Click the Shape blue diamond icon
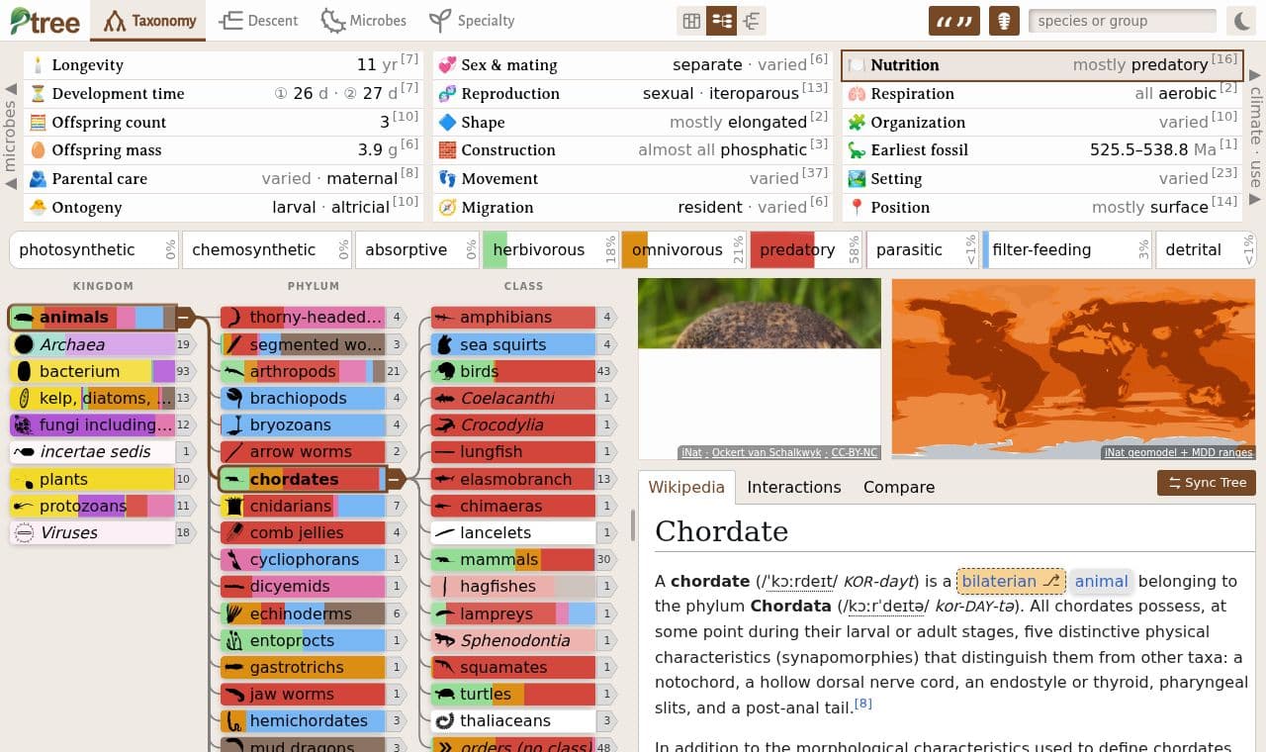This screenshot has height=752, width=1266. 447,123
